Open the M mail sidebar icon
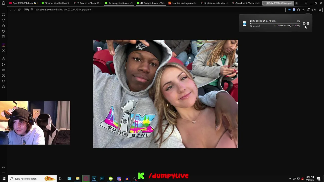Image resolution: width=324 pixels, height=182 pixels. (3, 37)
